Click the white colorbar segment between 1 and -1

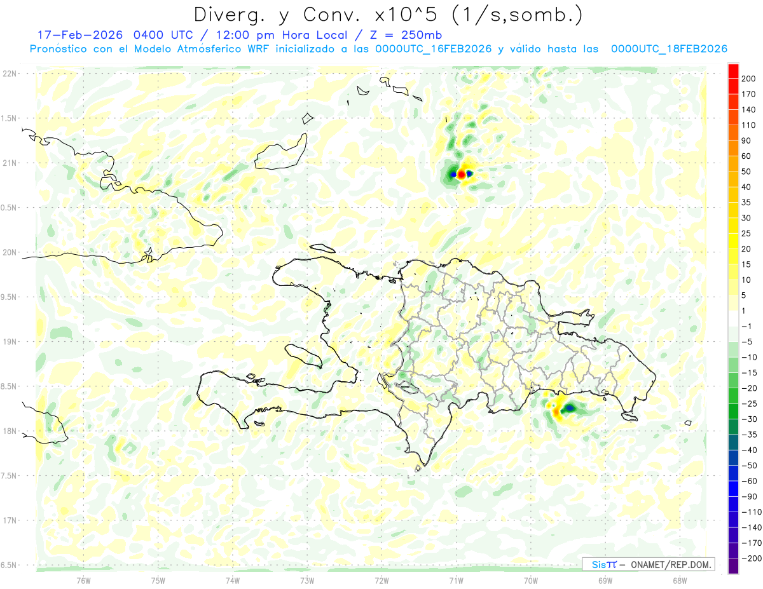(733, 318)
